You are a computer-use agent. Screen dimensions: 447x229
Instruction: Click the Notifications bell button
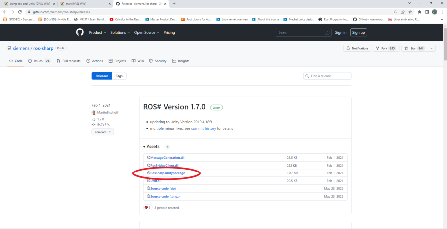(357, 49)
